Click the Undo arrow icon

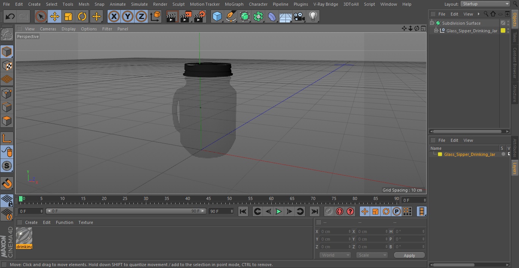[10, 16]
